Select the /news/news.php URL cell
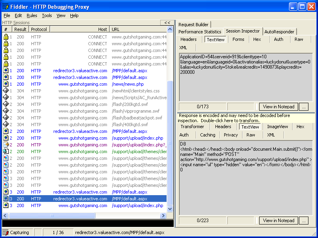This screenshot has height=238, width=318. 128,84
